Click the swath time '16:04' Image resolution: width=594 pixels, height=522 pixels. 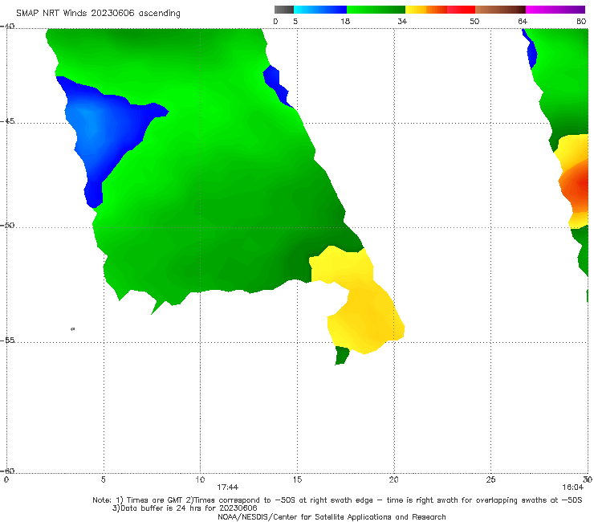pos(572,487)
